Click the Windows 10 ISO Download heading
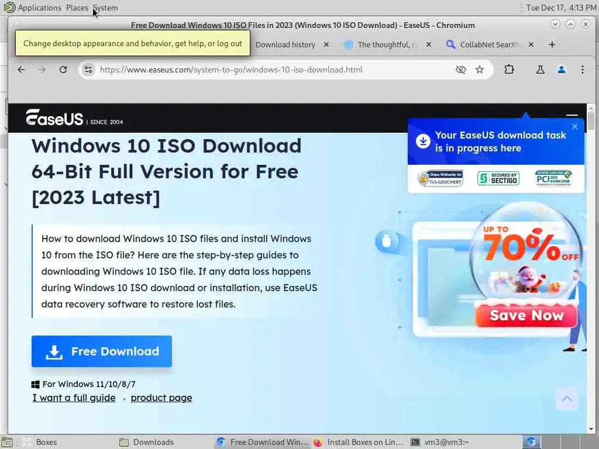 click(x=167, y=171)
